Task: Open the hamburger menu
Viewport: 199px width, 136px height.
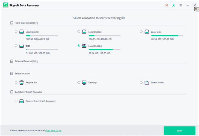Action: [180, 5]
